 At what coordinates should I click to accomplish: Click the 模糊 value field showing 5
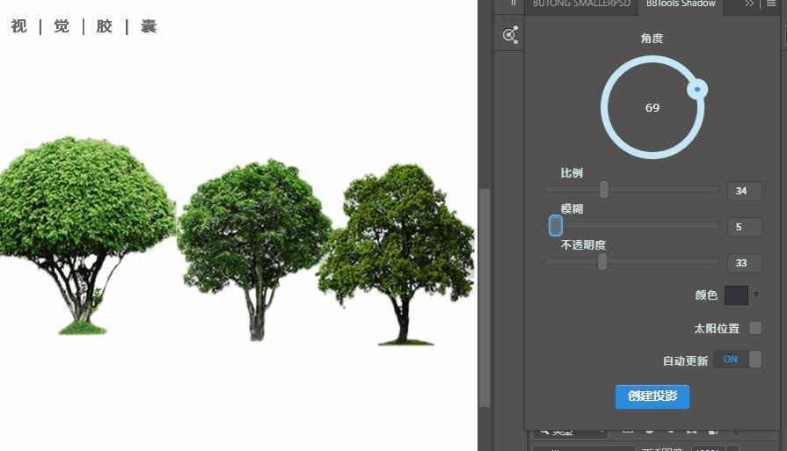744,227
